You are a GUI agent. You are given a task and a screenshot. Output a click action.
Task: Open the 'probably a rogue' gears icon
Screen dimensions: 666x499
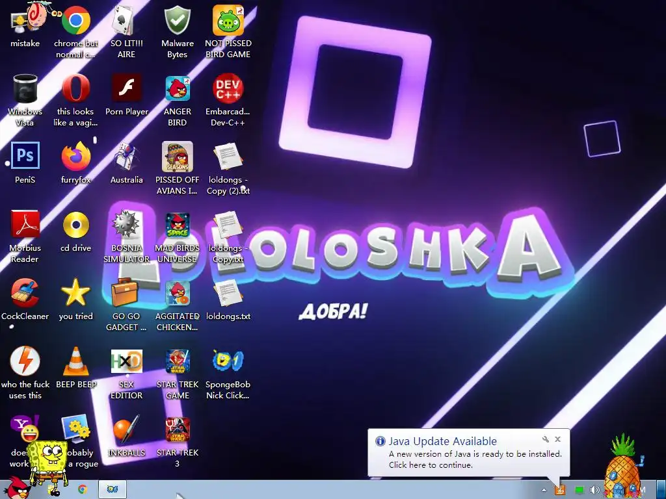coord(75,429)
